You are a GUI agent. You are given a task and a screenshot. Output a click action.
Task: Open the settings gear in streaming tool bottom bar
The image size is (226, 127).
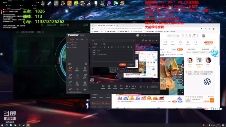pos(147,87)
